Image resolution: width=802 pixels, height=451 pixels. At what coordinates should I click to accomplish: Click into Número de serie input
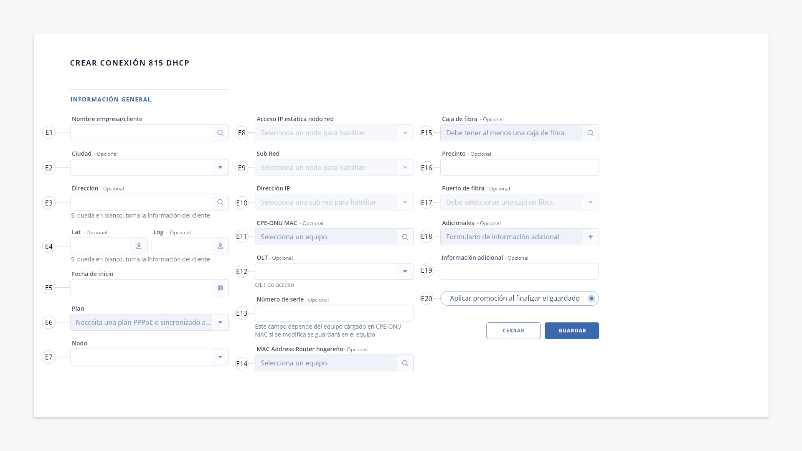click(x=334, y=313)
